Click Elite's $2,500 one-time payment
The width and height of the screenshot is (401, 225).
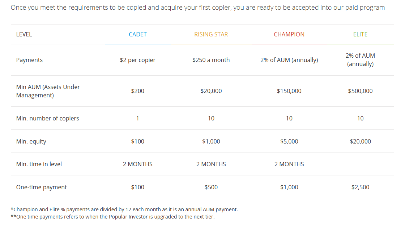360,187
